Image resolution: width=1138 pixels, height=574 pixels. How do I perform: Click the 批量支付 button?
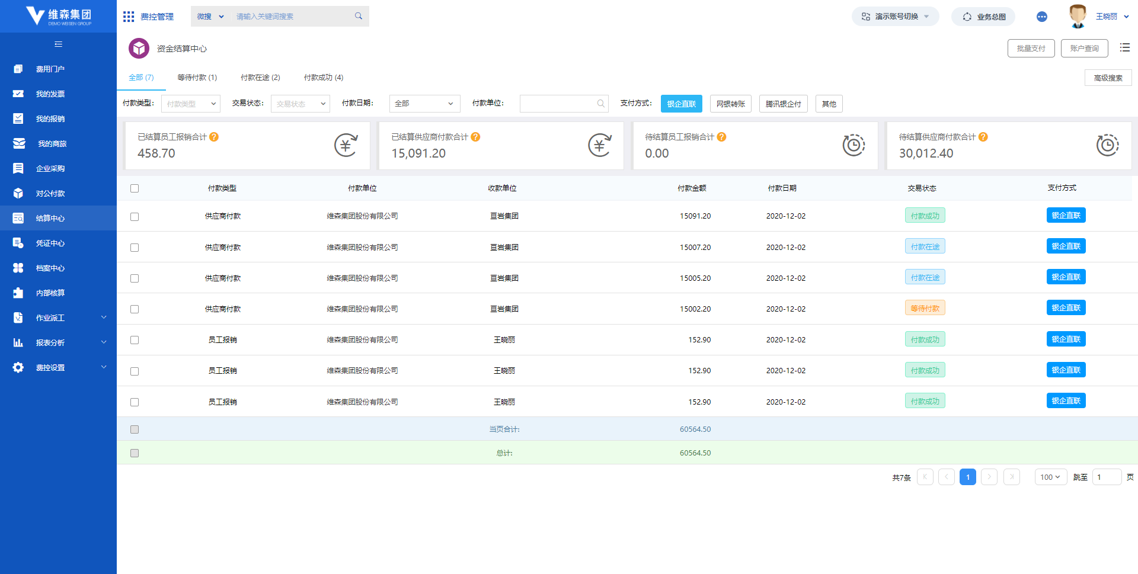coord(1031,49)
